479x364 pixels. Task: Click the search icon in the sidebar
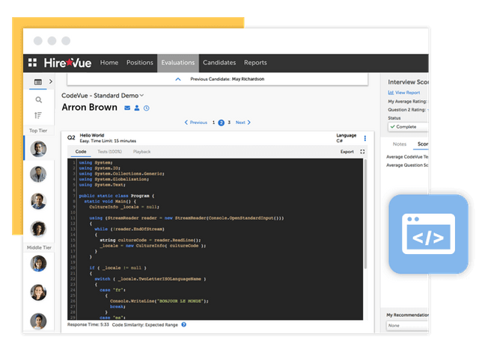(38, 99)
